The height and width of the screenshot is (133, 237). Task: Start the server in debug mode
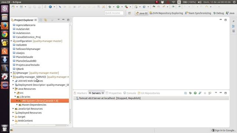(190, 93)
